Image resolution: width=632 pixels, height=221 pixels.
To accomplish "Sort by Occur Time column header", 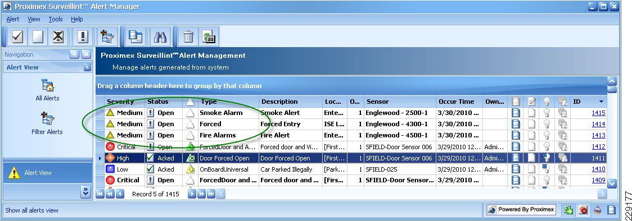I will tap(459, 102).
